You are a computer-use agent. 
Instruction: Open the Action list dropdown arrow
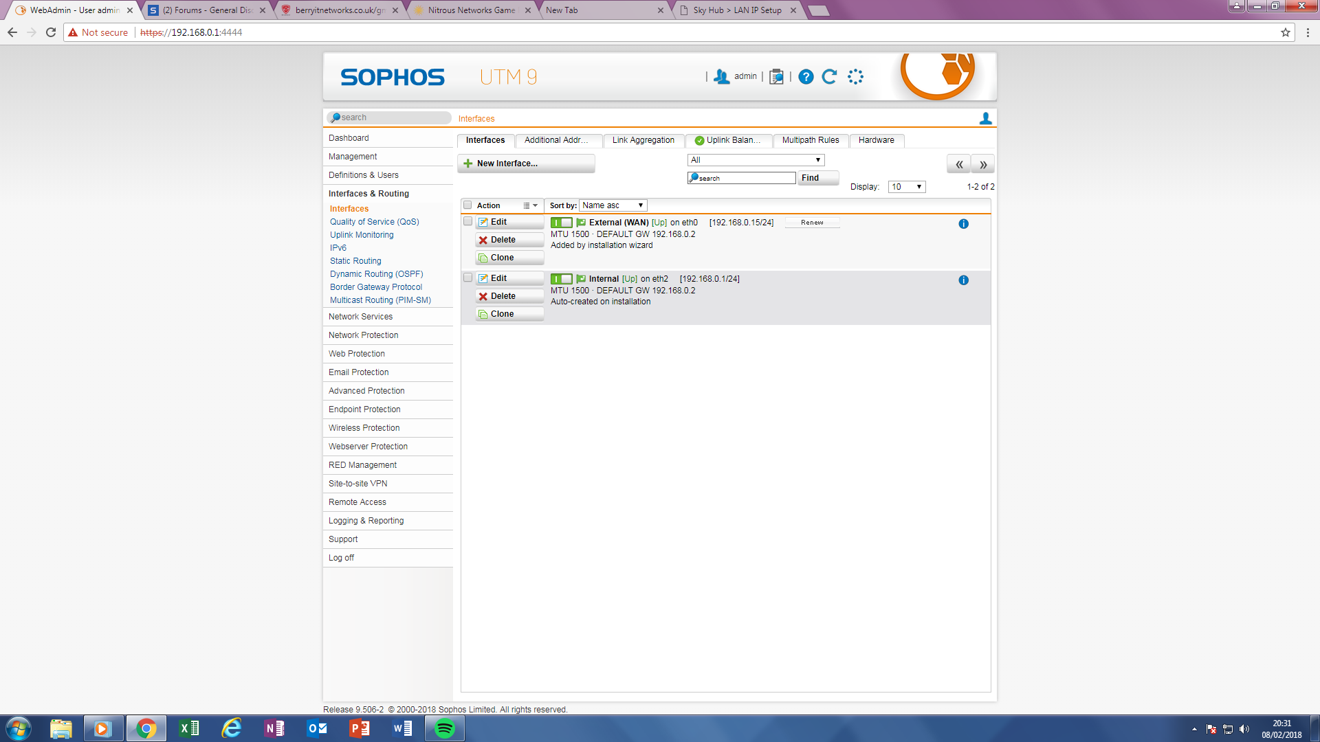point(531,205)
